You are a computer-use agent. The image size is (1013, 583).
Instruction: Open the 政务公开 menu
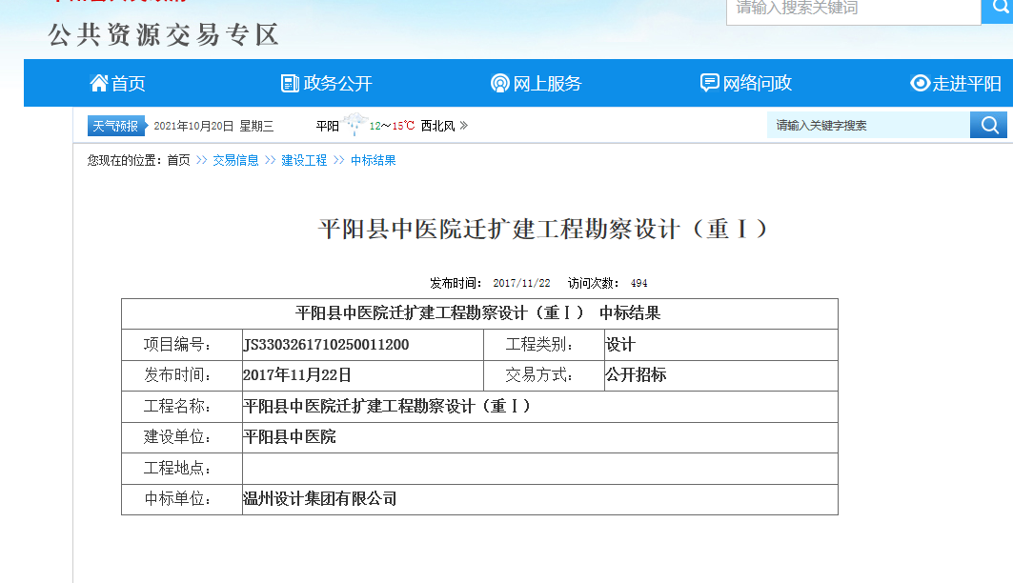coord(337,84)
